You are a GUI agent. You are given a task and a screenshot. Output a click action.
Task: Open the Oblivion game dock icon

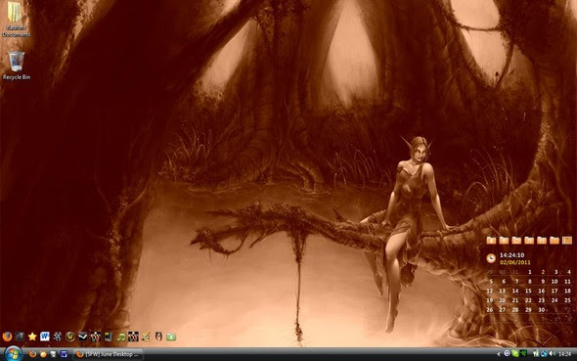(158, 337)
